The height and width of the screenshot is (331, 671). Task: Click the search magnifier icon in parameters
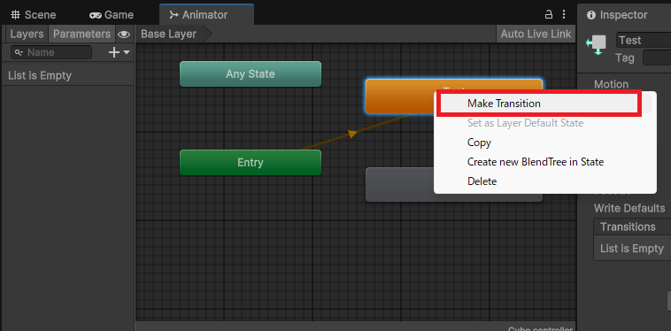point(19,52)
